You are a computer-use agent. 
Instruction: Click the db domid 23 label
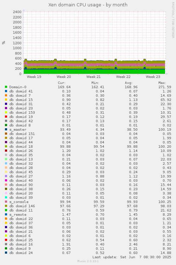pos(21,108)
